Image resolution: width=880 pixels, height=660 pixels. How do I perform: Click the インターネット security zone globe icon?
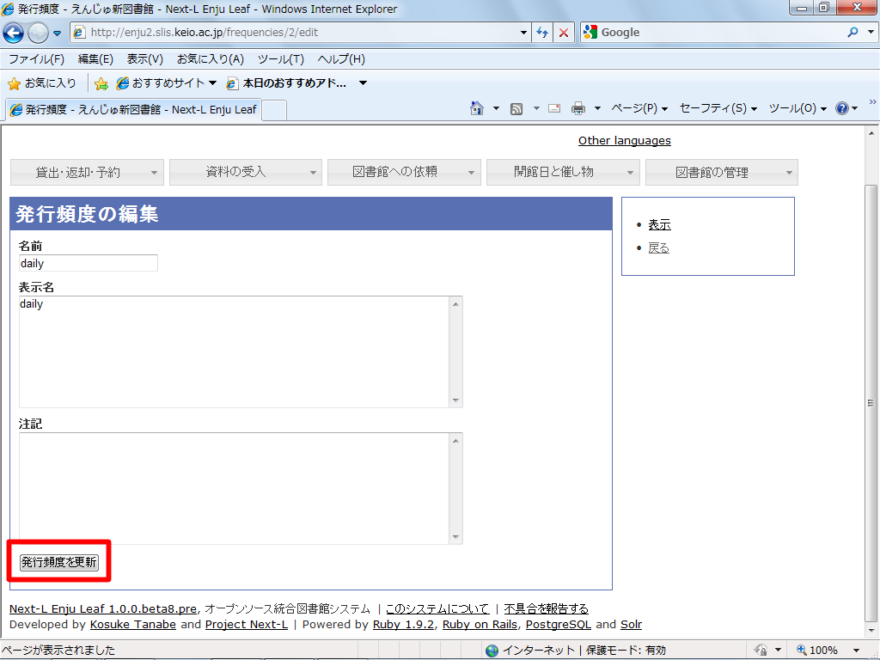[x=492, y=651]
